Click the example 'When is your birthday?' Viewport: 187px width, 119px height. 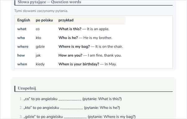point(79,64)
